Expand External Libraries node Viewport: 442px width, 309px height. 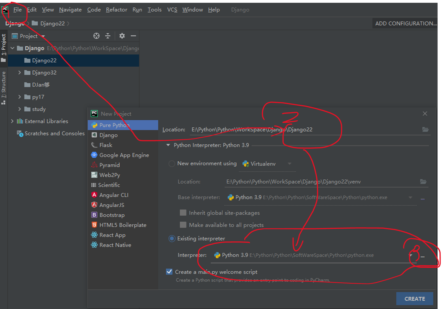tap(12, 121)
